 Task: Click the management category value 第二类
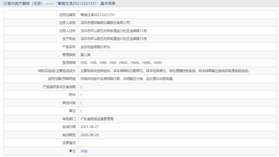click(85, 55)
